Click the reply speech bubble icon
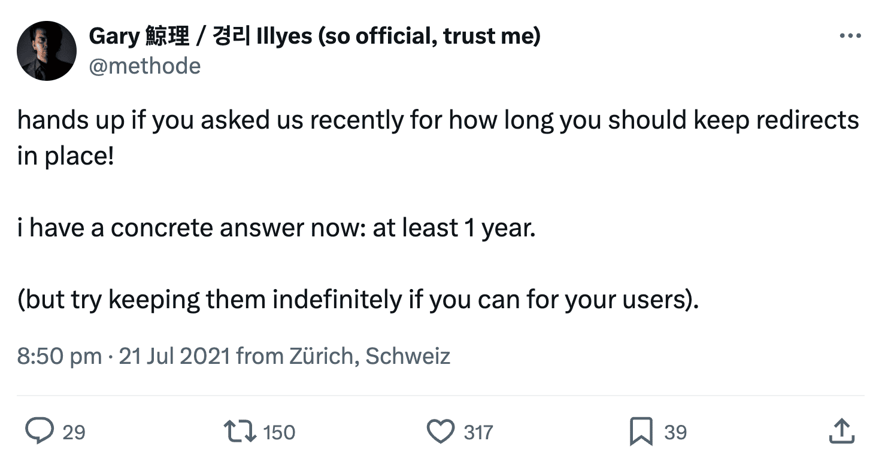The image size is (885, 474). point(40,431)
